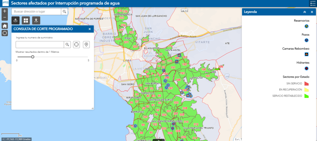The width and height of the screenshot is (317, 141).
Task: Open the Consulta de Corte Programado widget
Action: pos(15,20)
